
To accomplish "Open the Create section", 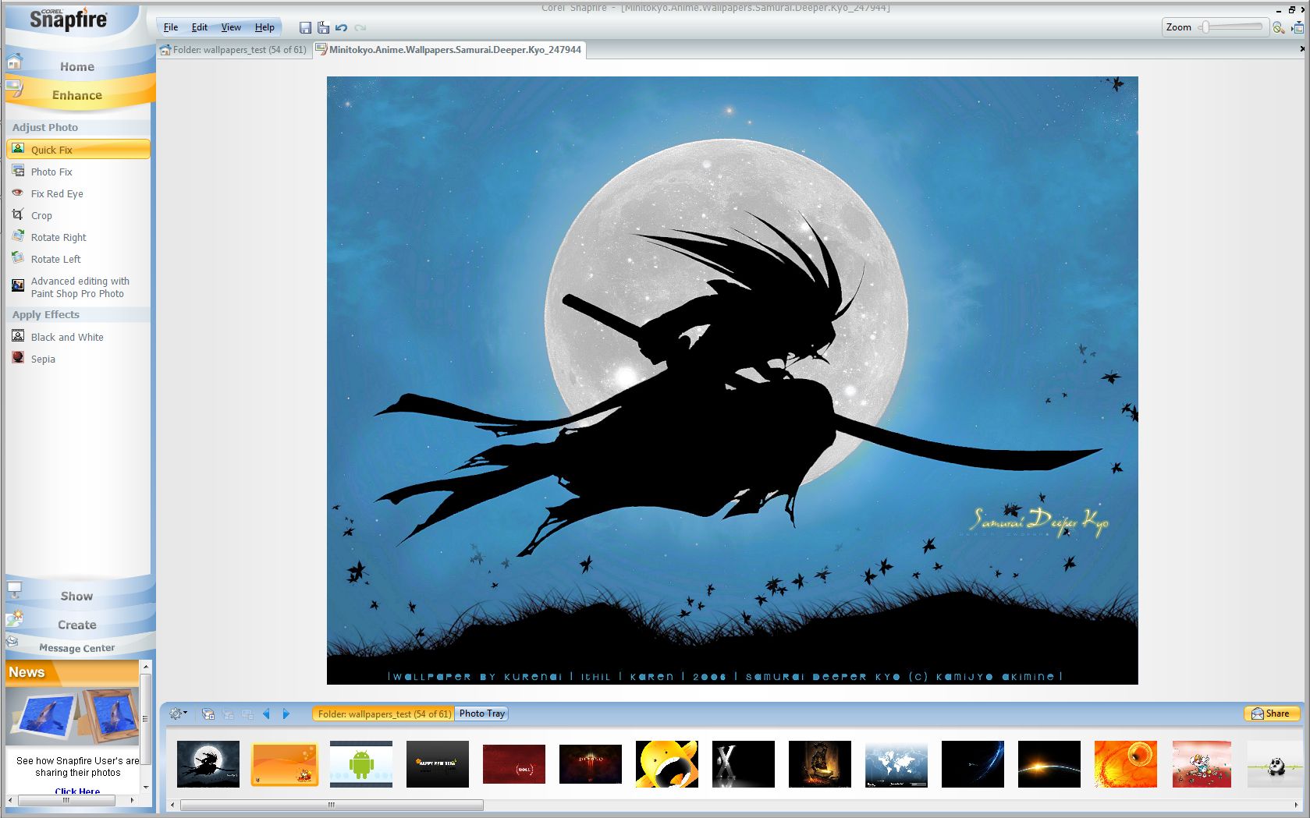I will (x=77, y=625).
